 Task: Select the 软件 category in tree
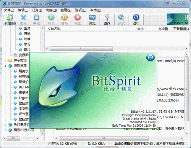click(27, 39)
